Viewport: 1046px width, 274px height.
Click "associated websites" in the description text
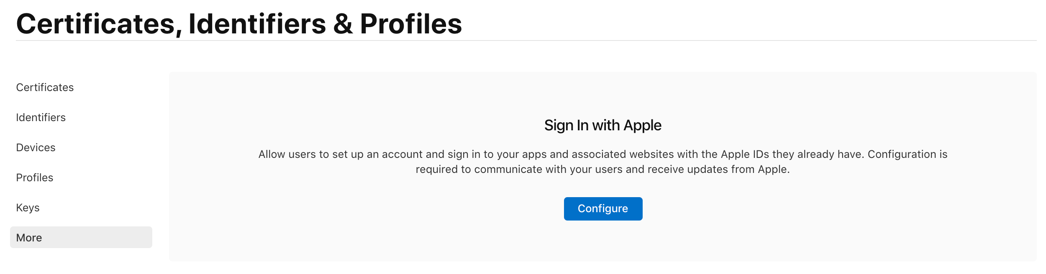pos(623,155)
